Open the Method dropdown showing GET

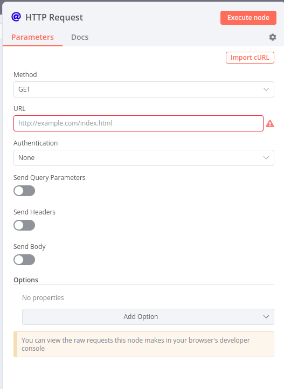pos(144,89)
